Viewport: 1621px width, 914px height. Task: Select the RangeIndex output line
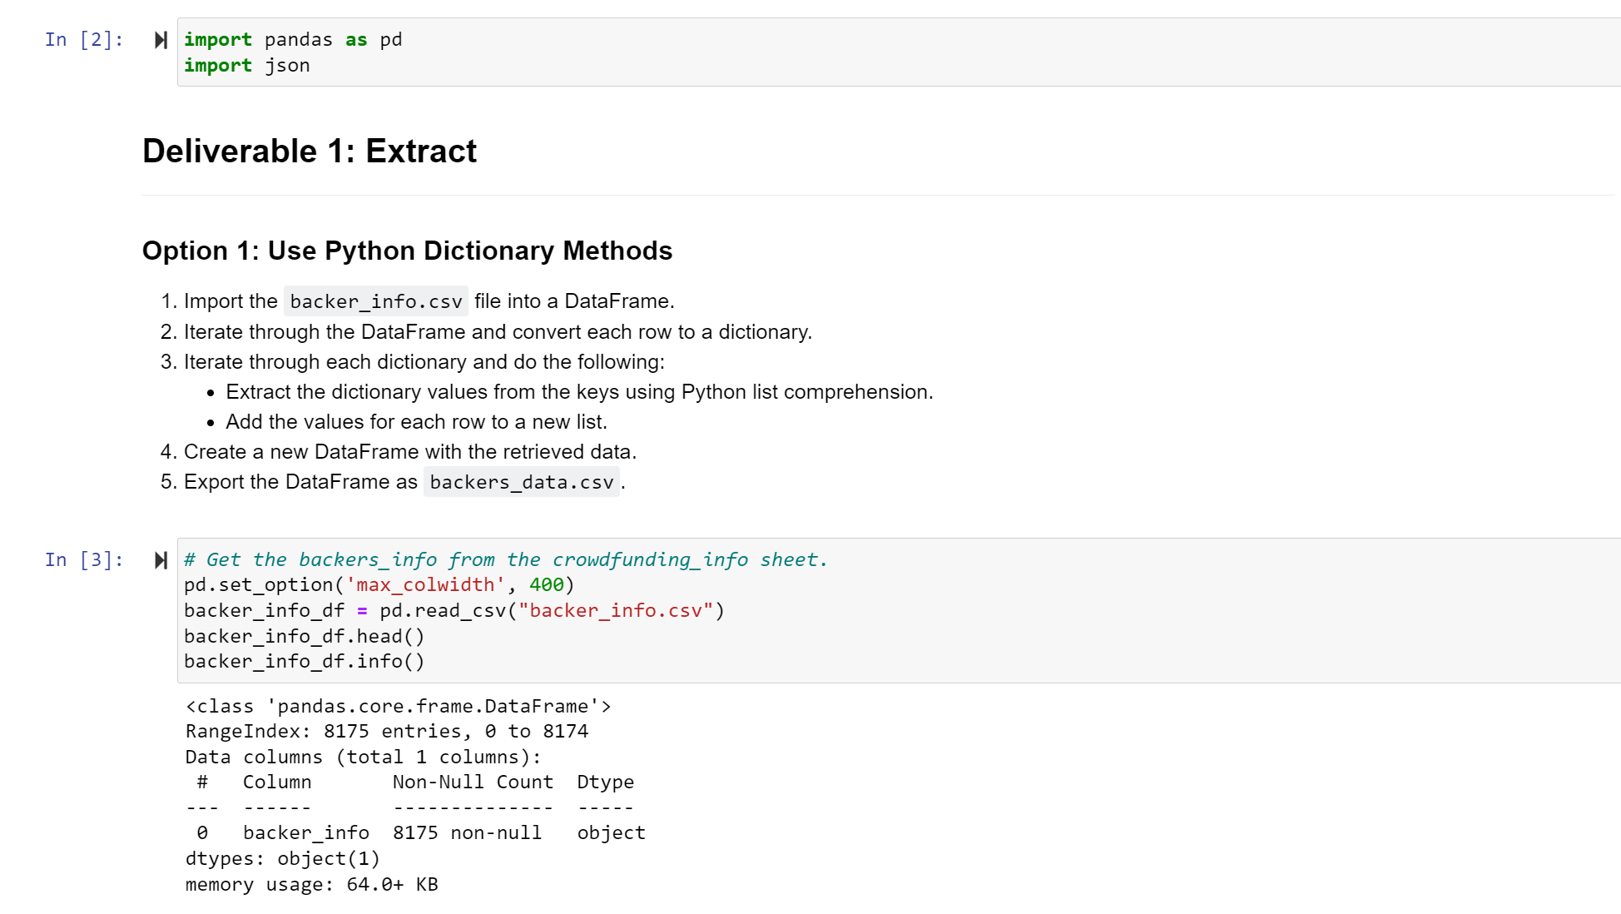pyautogui.click(x=386, y=731)
